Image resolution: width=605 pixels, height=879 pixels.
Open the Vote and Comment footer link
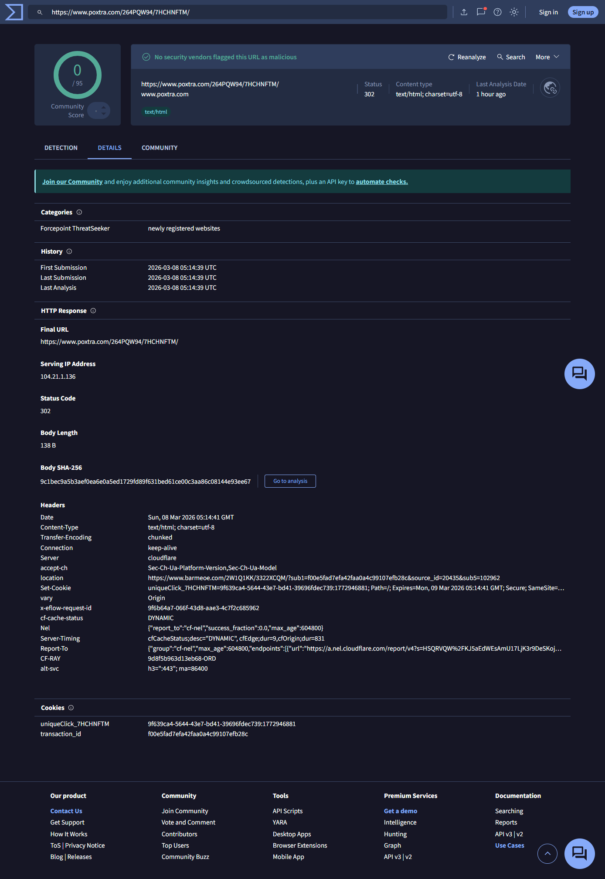(x=188, y=822)
